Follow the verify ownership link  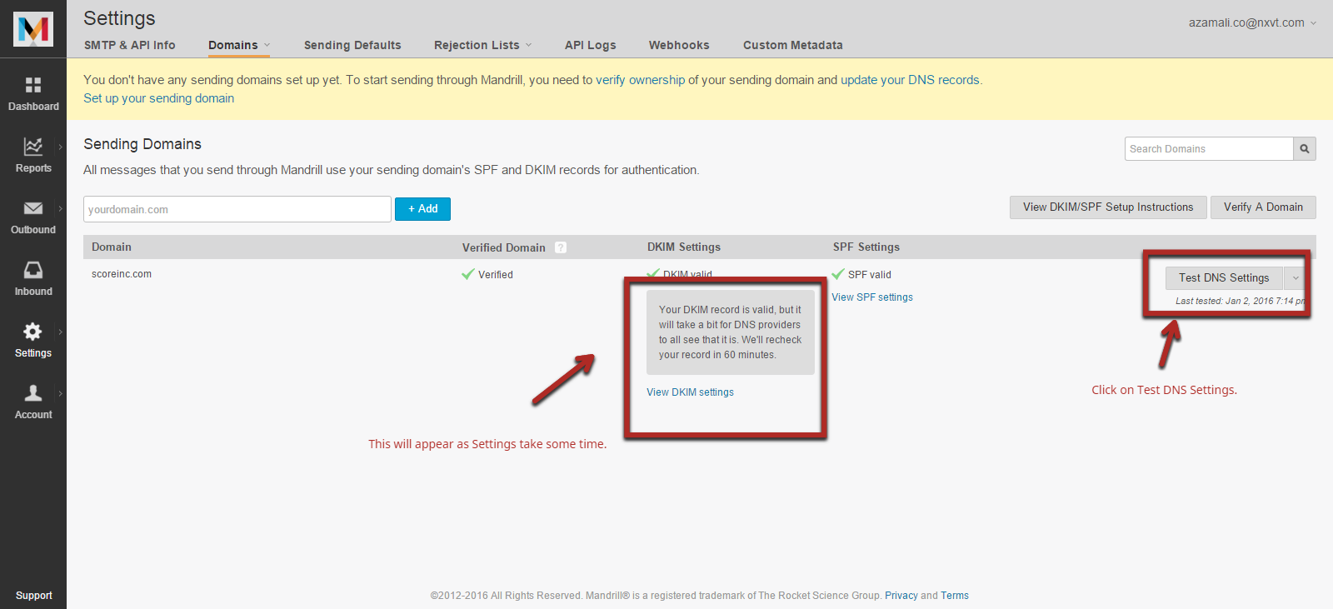(640, 80)
